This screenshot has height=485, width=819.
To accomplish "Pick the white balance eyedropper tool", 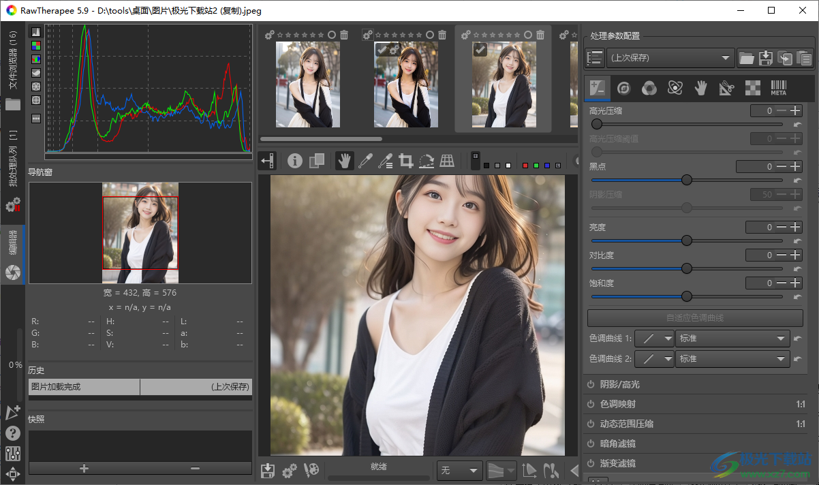I will [365, 161].
